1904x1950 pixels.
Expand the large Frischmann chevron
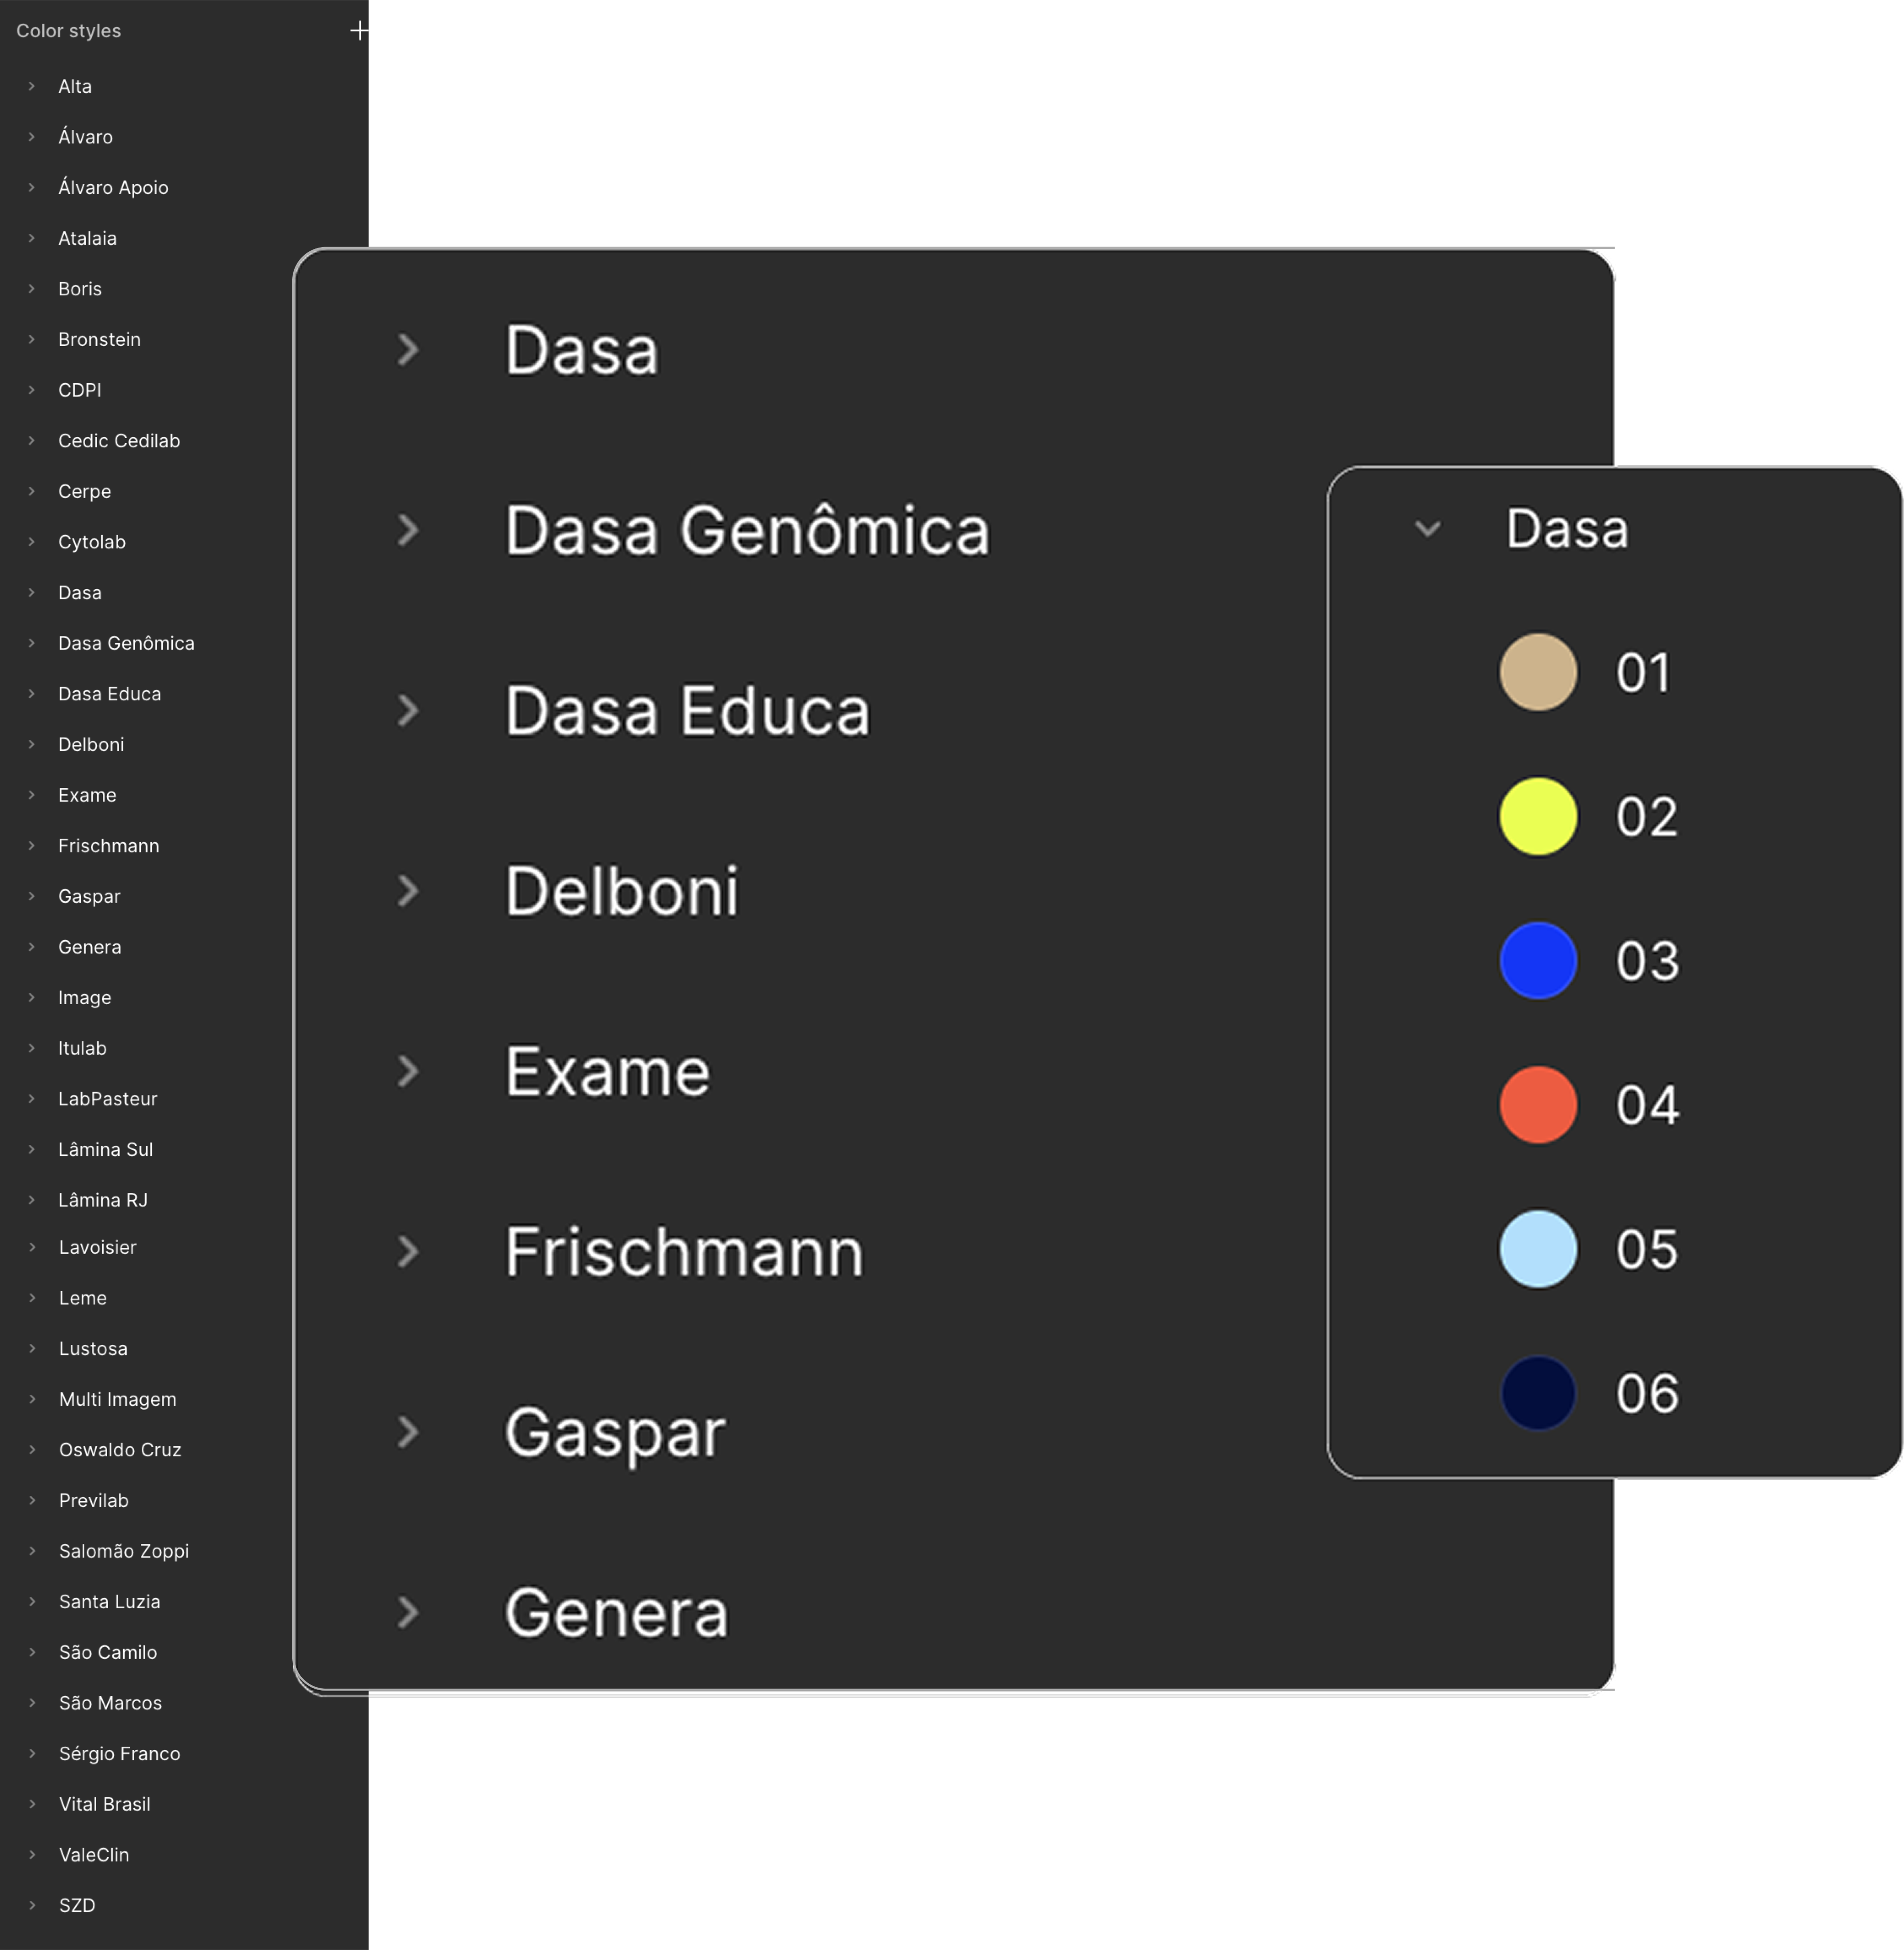407,1251
